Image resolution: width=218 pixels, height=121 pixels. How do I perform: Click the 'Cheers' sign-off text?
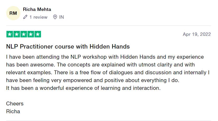tap(15, 104)
